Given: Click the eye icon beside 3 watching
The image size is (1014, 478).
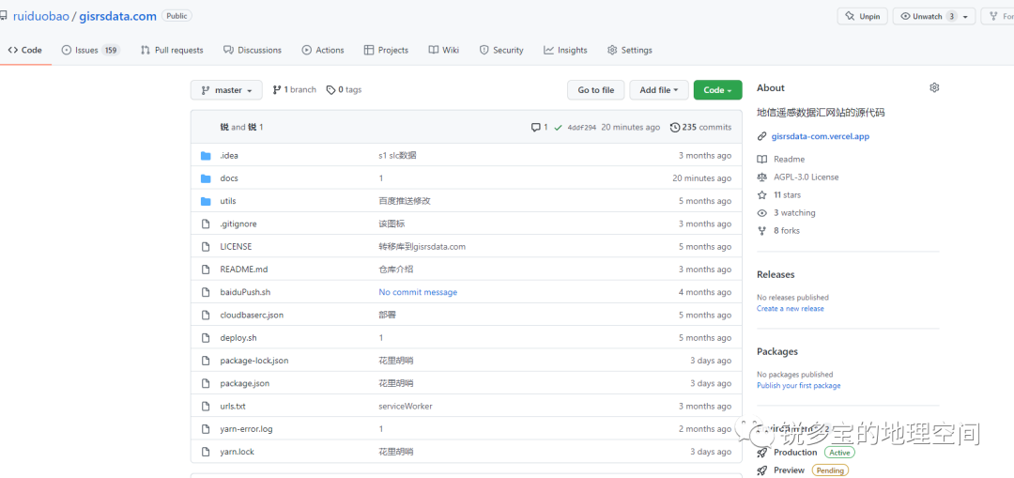Looking at the screenshot, I should pos(761,213).
